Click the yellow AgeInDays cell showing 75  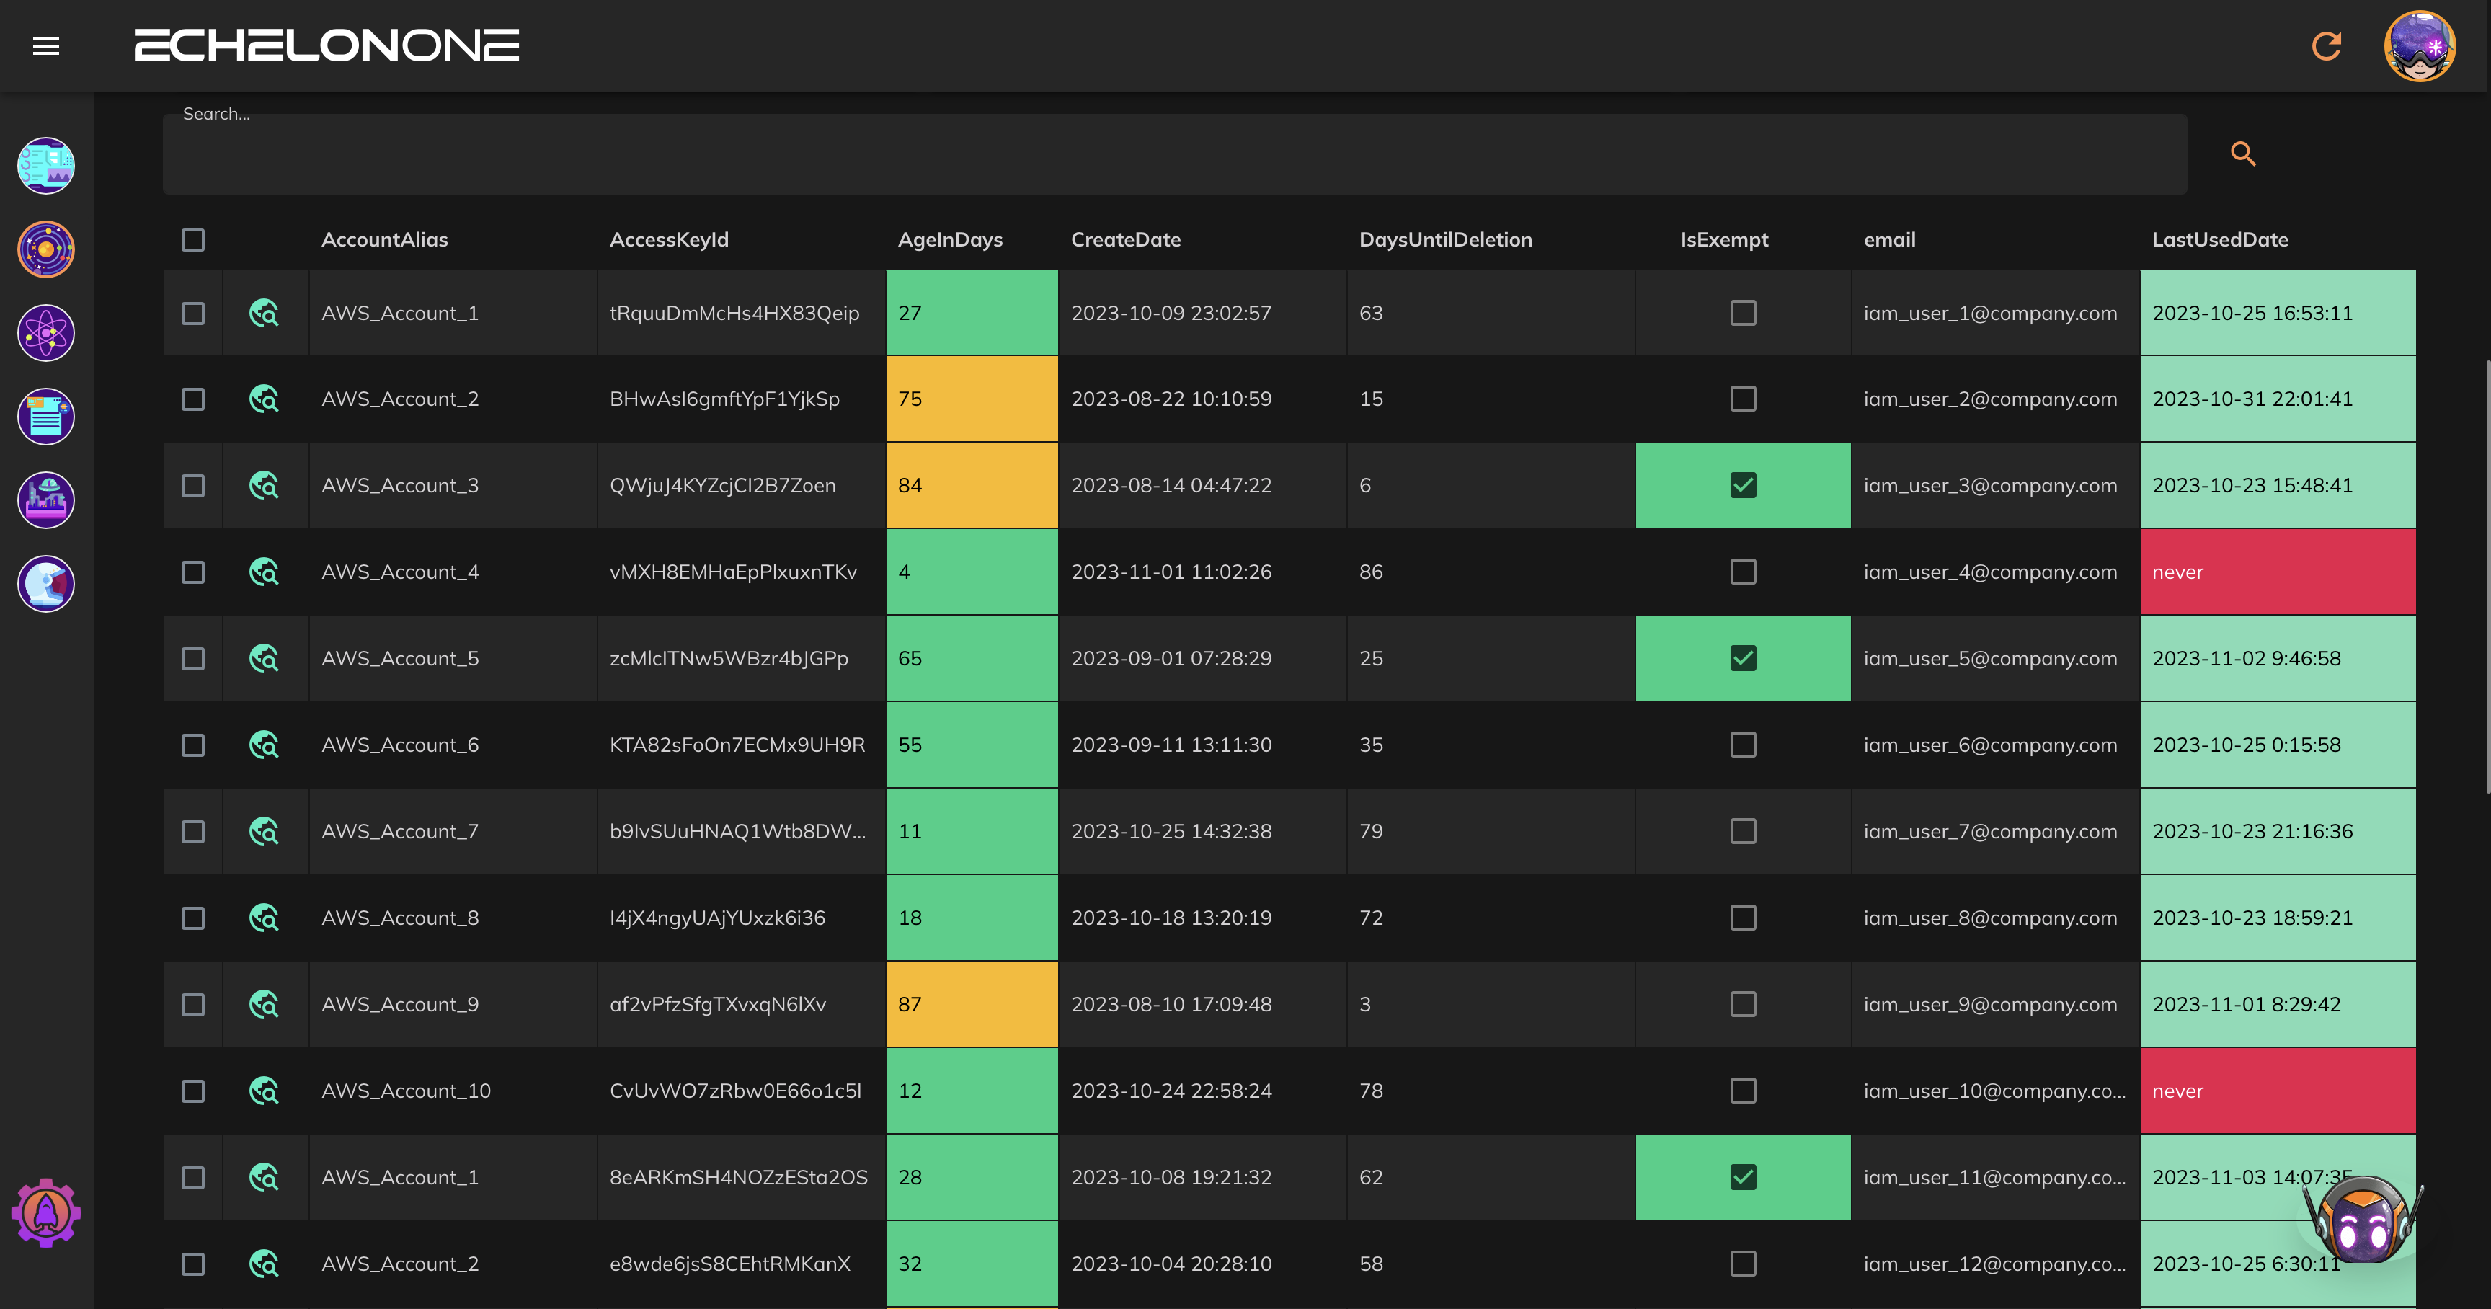[x=972, y=399]
